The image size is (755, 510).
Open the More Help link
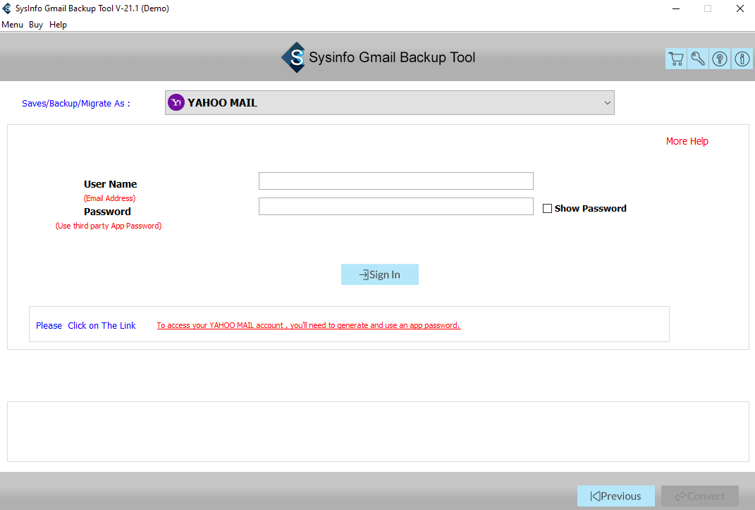click(x=687, y=141)
